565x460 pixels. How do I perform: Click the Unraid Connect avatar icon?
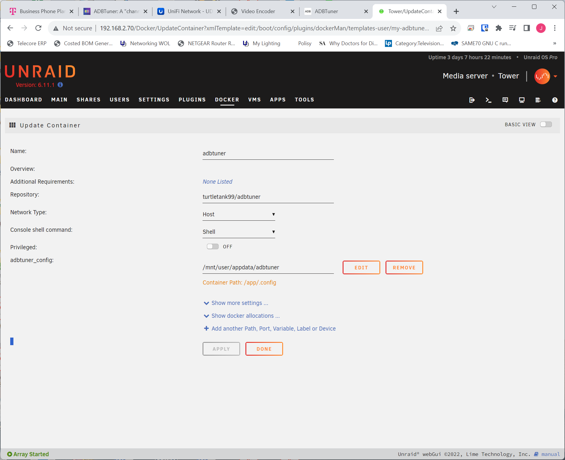542,76
